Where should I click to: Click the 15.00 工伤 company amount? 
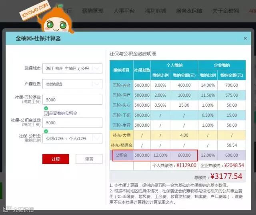232,115
